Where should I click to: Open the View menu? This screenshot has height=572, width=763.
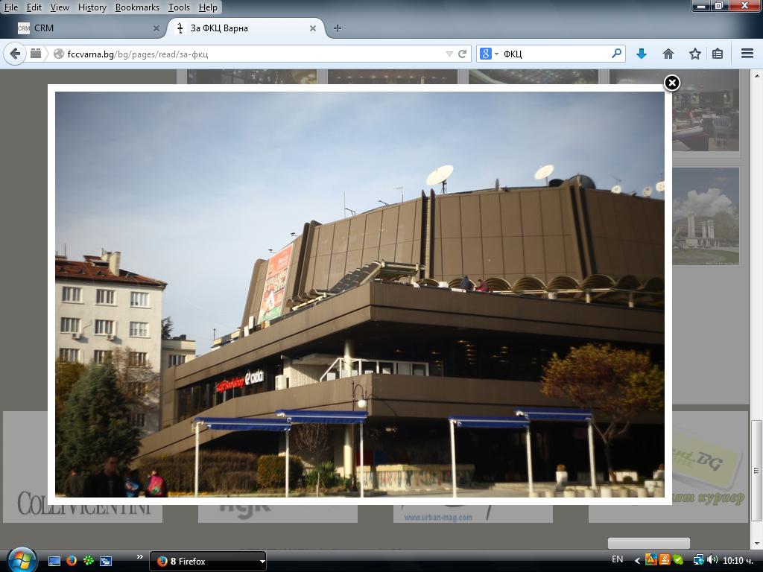click(x=60, y=7)
